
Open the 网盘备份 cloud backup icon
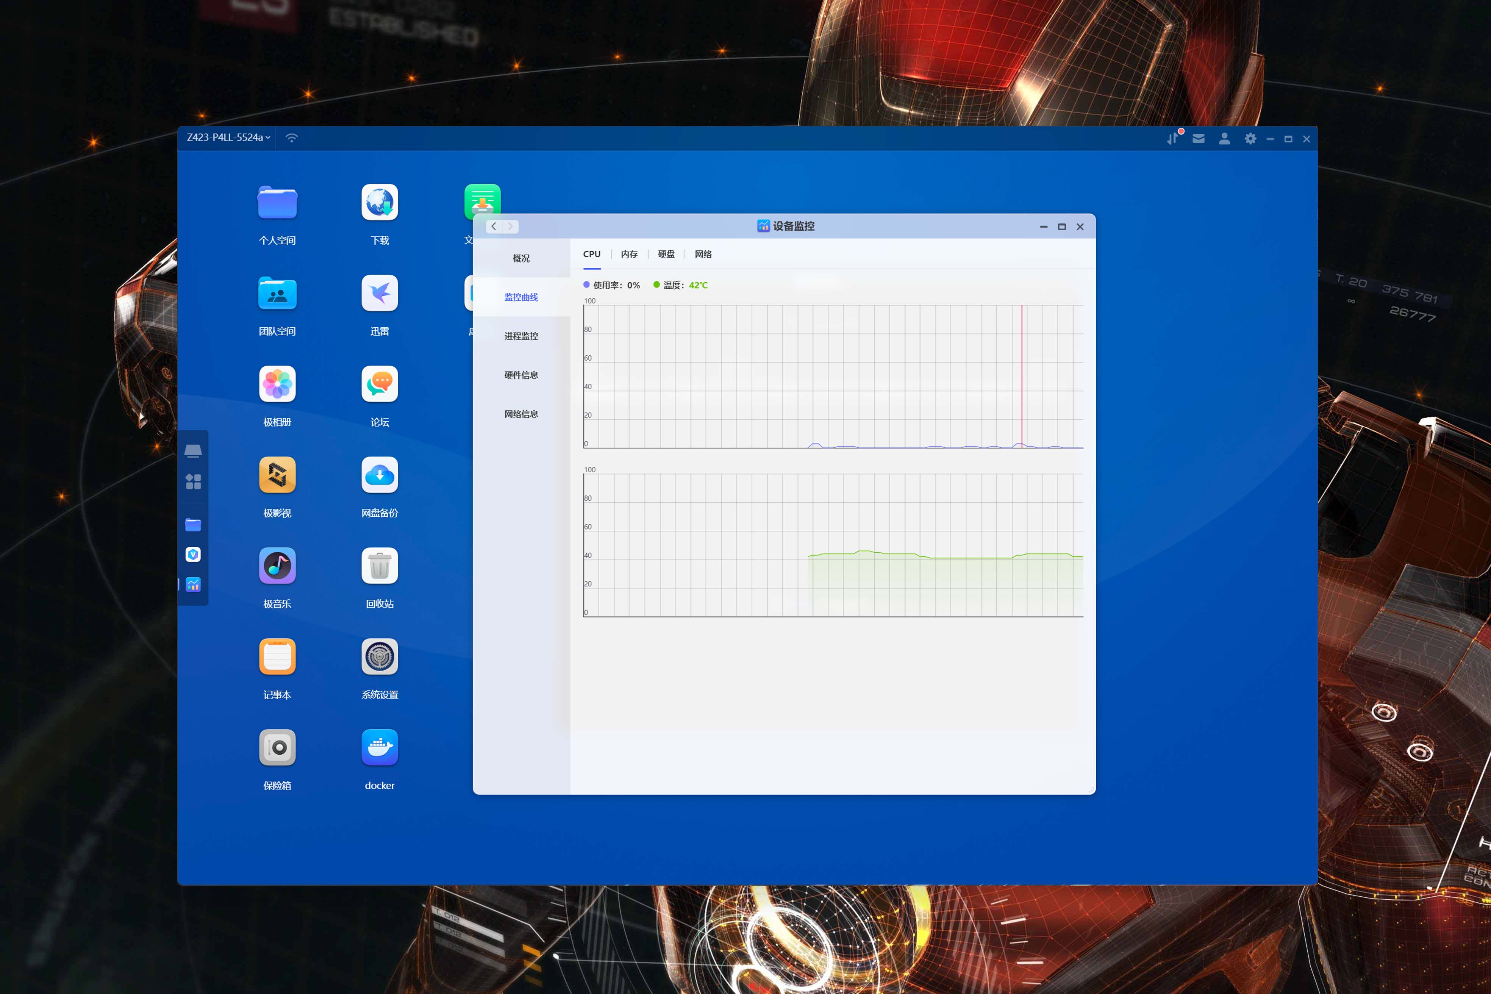(380, 475)
